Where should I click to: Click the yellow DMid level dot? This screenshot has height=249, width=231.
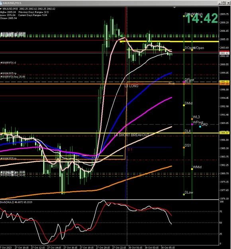click(x=184, y=105)
